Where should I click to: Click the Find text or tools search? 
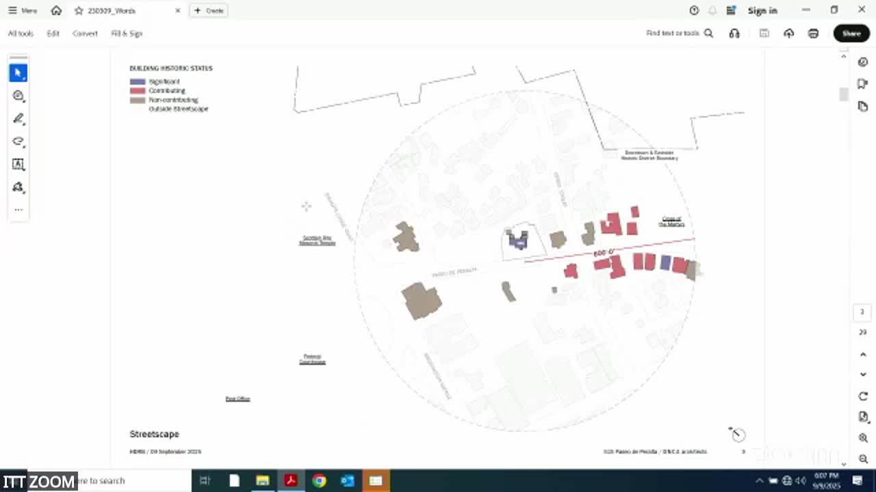pos(680,33)
